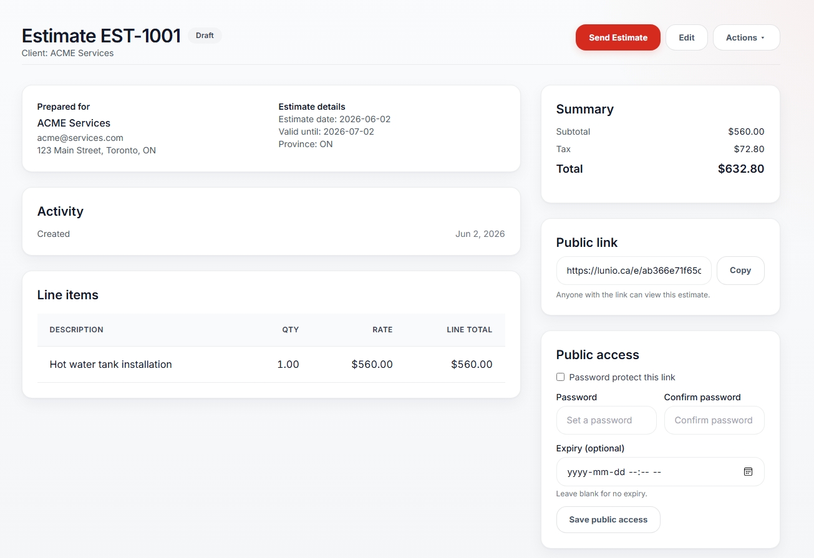The width and height of the screenshot is (814, 558).
Task: Save public access settings
Action: click(x=608, y=520)
